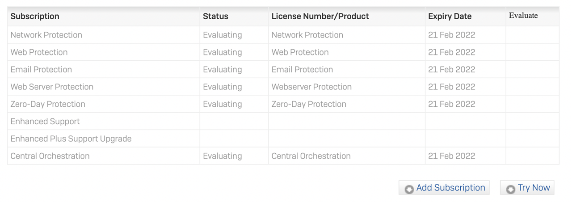Click the Evaluate column header
This screenshot has width=572, height=202.
point(523,16)
